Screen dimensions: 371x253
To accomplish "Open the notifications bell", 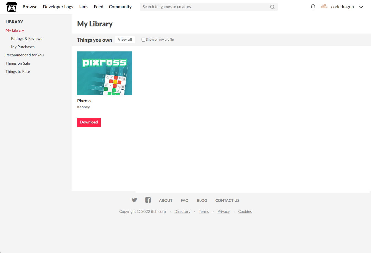I will 313,7.
